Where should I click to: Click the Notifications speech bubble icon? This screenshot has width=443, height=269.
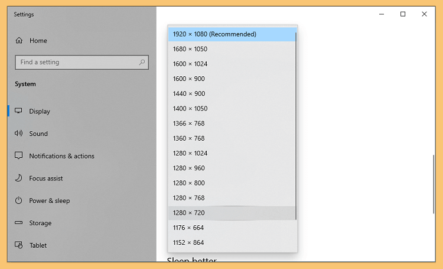coord(18,155)
